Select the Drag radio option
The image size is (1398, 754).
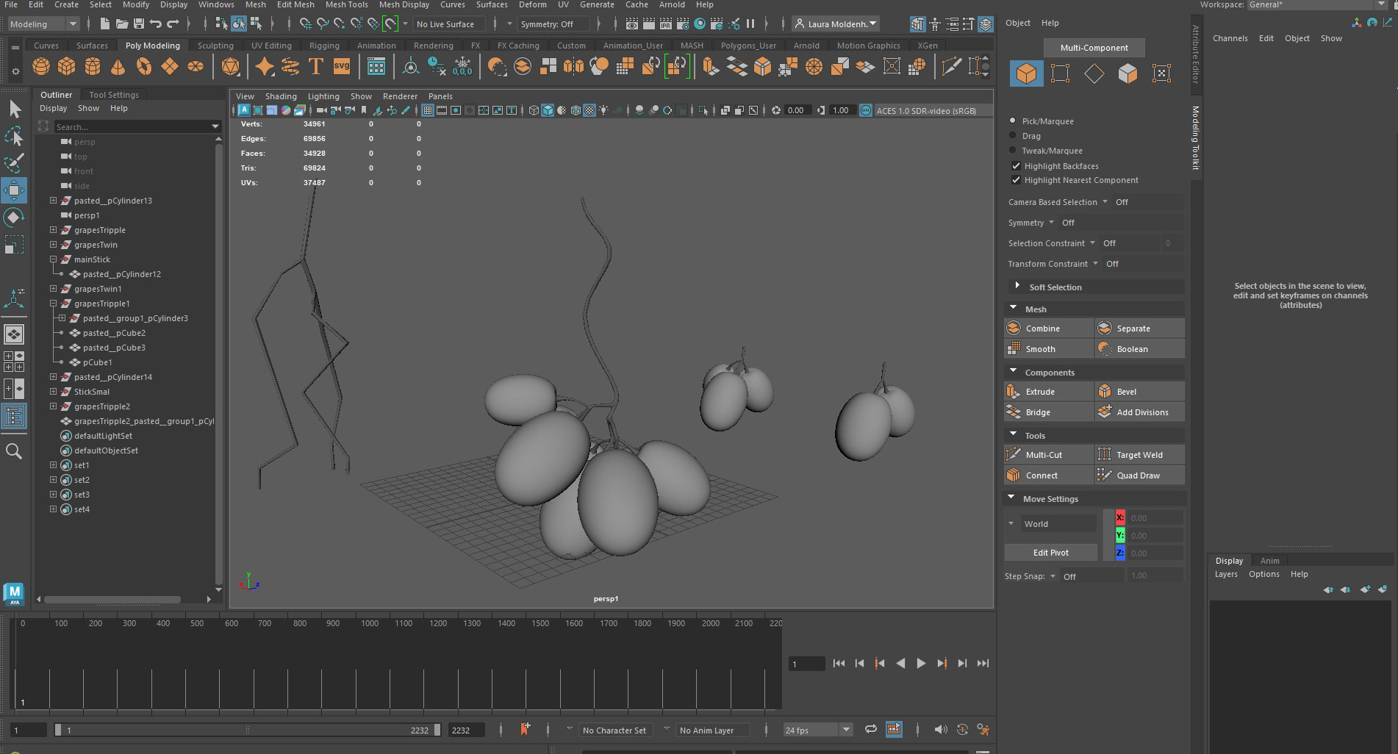[x=1013, y=136]
